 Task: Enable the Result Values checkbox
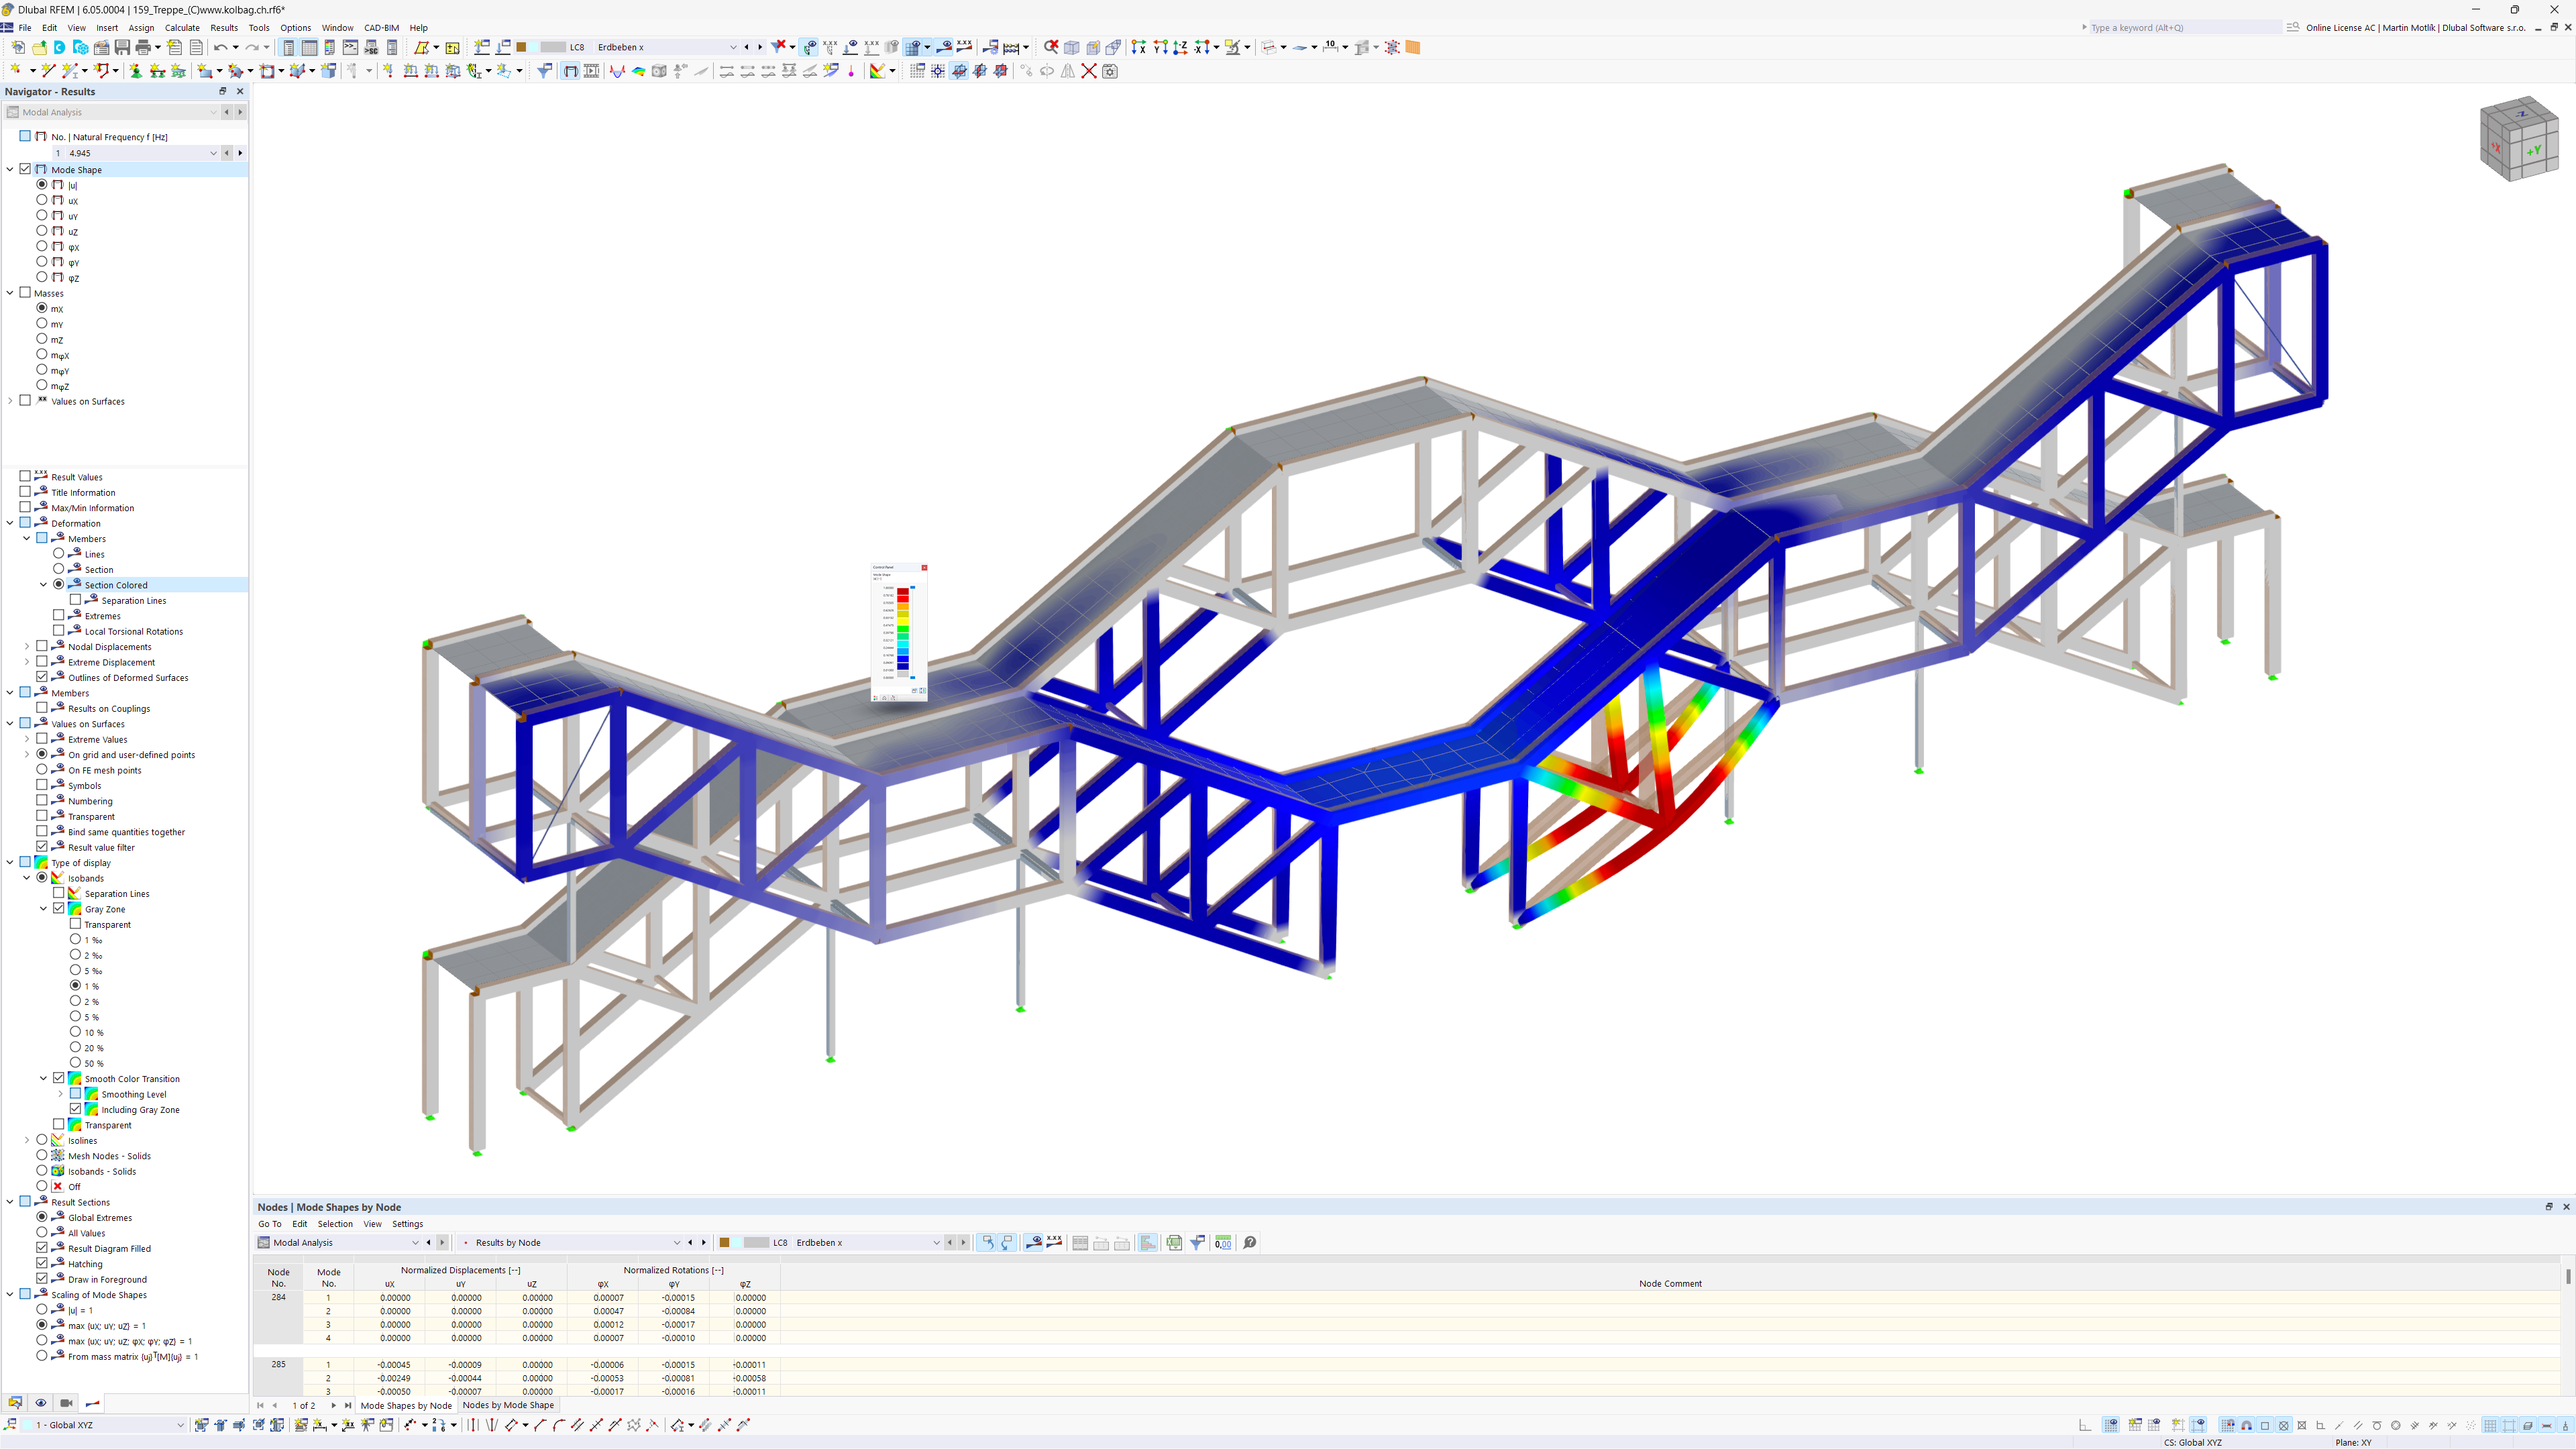click(25, 477)
